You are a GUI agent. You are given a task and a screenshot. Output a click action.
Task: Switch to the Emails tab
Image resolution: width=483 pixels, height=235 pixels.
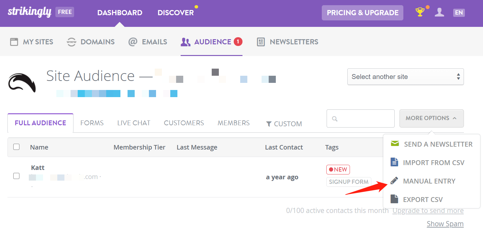coord(148,42)
